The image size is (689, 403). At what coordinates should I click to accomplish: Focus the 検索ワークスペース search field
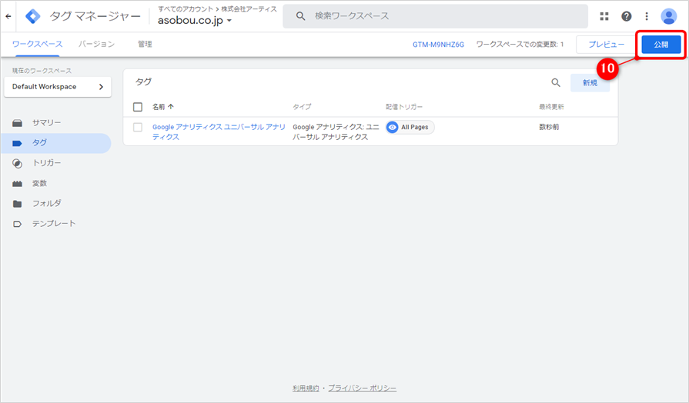pos(435,16)
